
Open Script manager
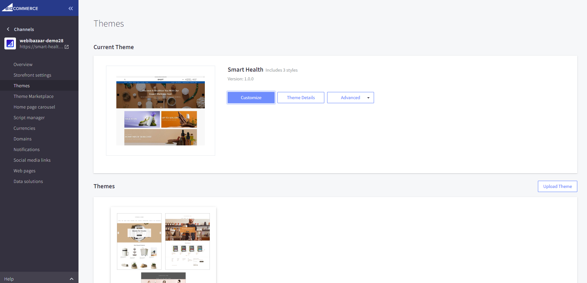tap(29, 118)
